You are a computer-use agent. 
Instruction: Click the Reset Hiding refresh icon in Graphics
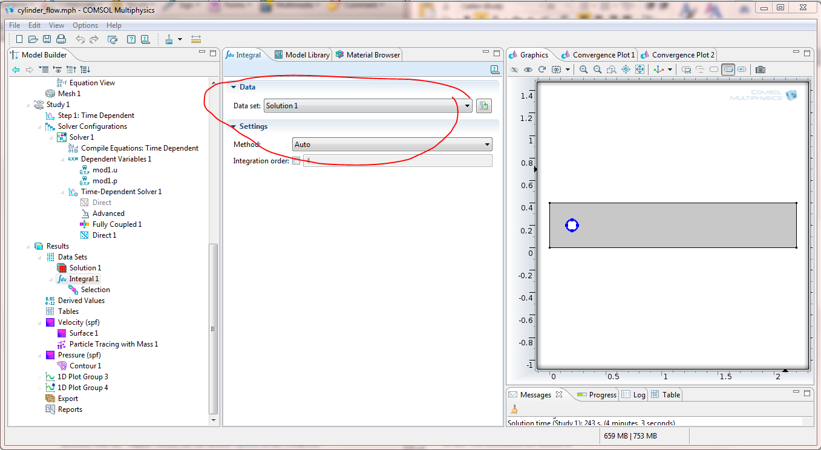point(542,70)
